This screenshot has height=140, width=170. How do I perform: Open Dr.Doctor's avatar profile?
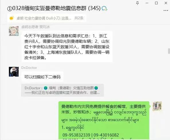(14, 72)
